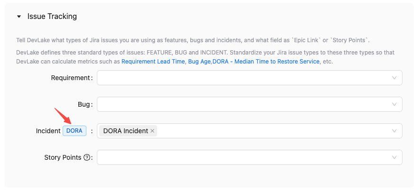Click the Issue Tracking section heading
420x191 pixels.
[52, 17]
